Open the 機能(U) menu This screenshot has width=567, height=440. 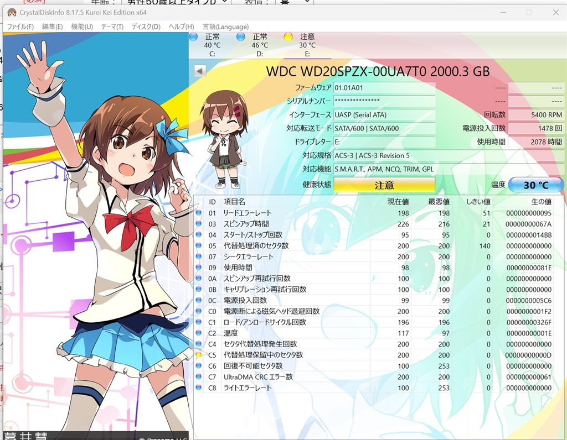click(82, 27)
